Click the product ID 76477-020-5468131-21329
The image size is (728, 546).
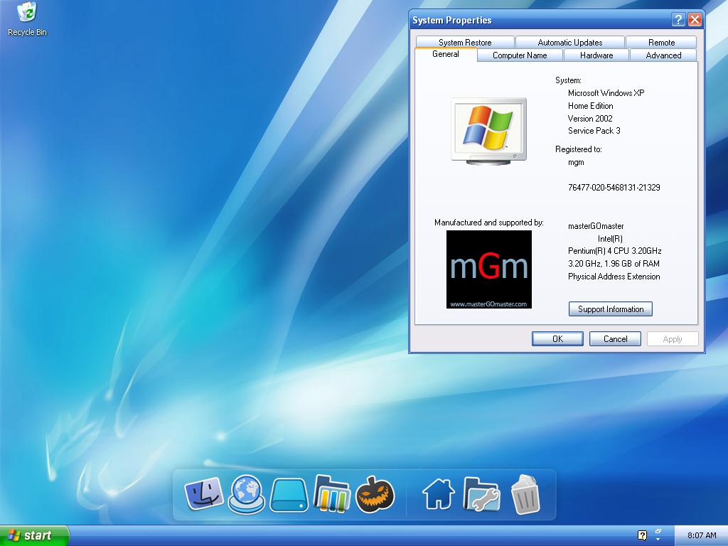pyautogui.click(x=614, y=188)
